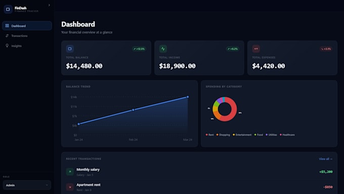Click the Dashboard grid icon
Screen dimensions: 344x194
click(7, 26)
